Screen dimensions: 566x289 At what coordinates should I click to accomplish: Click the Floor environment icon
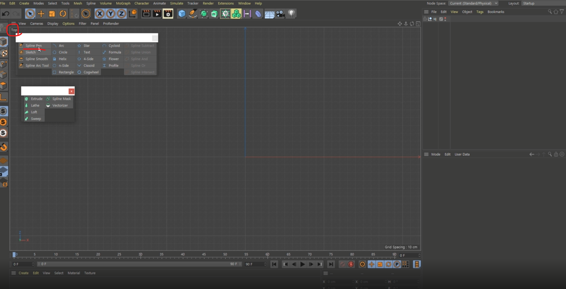pos(269,14)
